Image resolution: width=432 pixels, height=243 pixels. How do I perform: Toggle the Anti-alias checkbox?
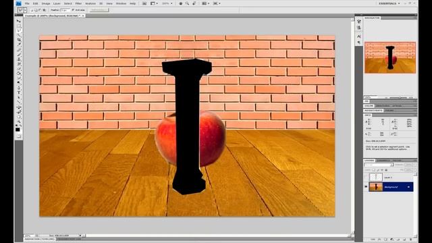point(73,10)
